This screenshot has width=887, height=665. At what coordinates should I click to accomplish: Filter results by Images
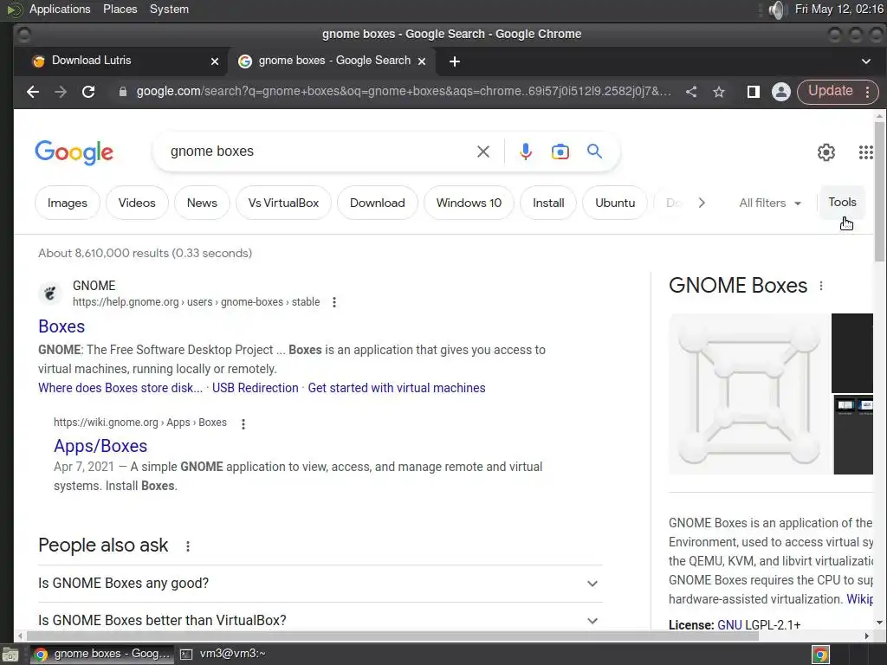(x=68, y=203)
